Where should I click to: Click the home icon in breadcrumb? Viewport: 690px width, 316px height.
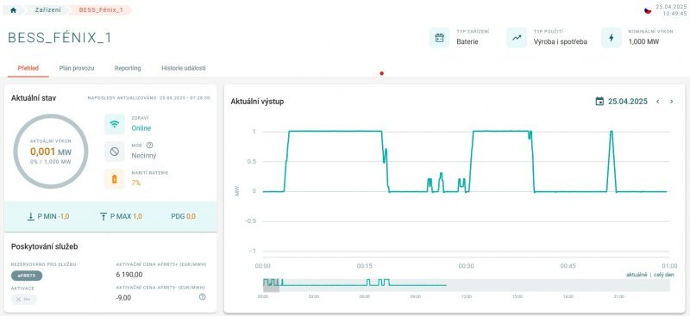pyautogui.click(x=13, y=10)
